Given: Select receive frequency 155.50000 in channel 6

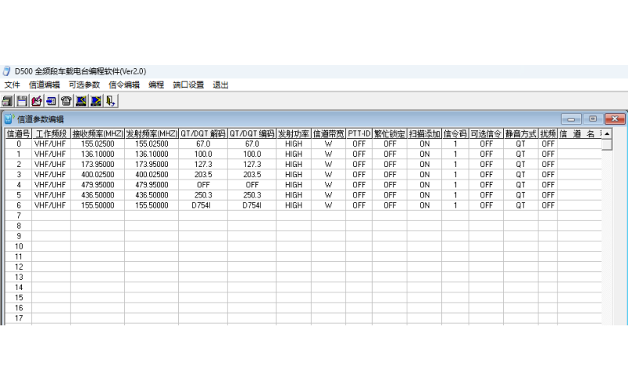Looking at the screenshot, I should (x=97, y=205).
